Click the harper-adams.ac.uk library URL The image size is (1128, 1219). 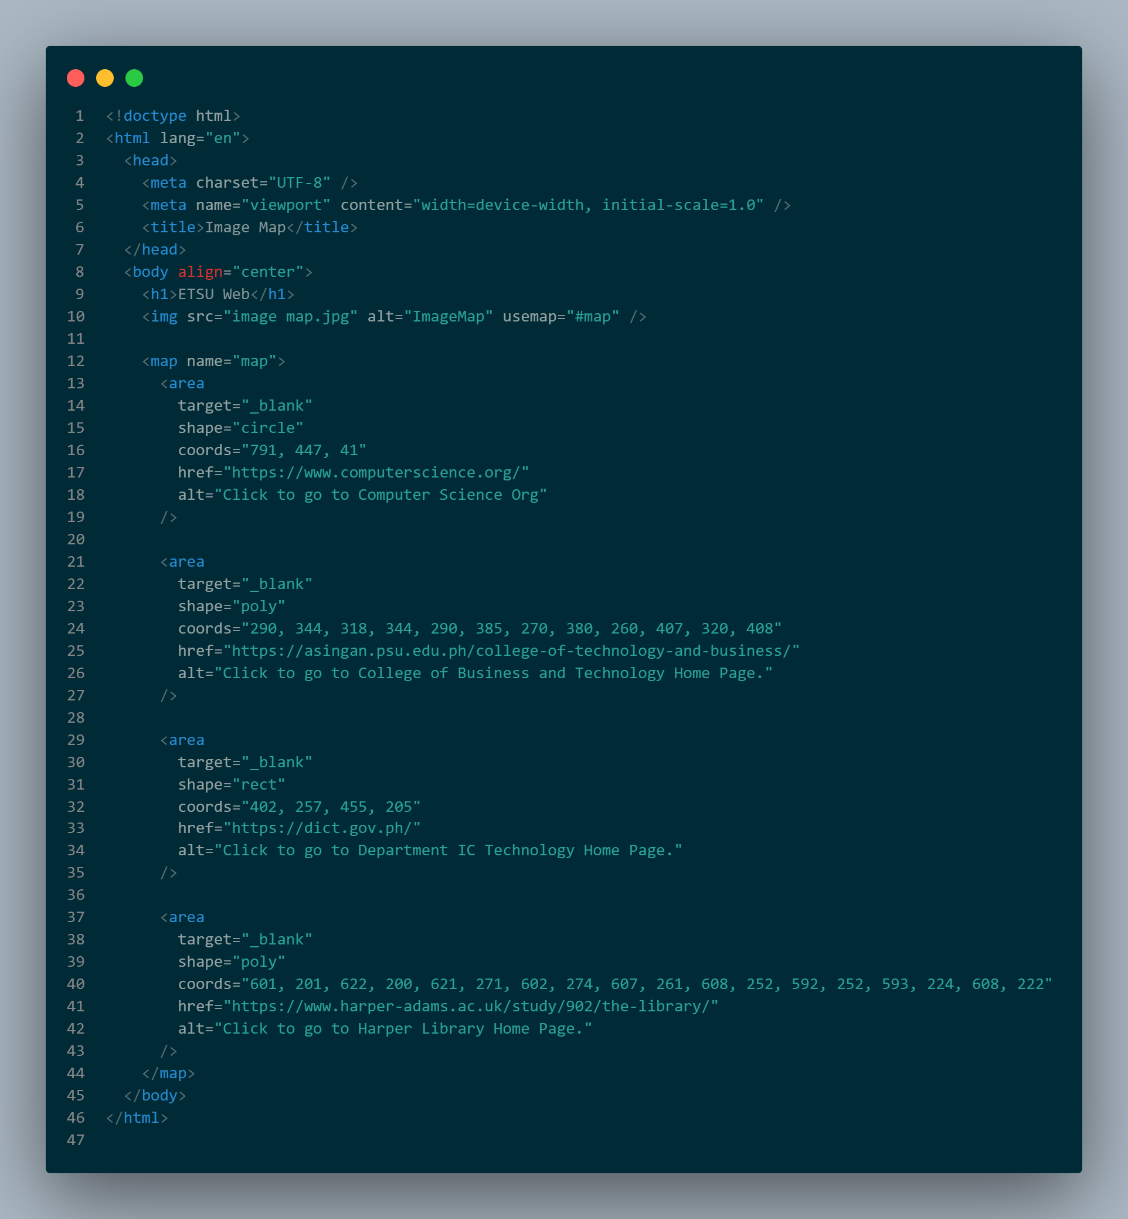(471, 1007)
